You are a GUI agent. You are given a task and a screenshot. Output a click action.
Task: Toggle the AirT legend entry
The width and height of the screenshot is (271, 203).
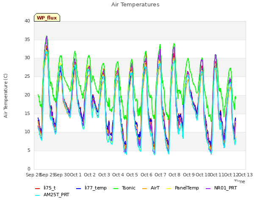tap(151, 188)
